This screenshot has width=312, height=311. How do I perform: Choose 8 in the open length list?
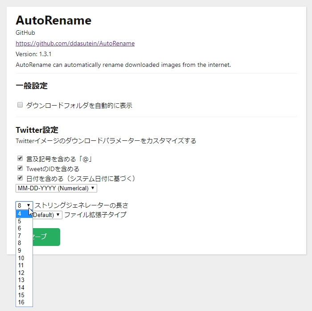click(24, 243)
